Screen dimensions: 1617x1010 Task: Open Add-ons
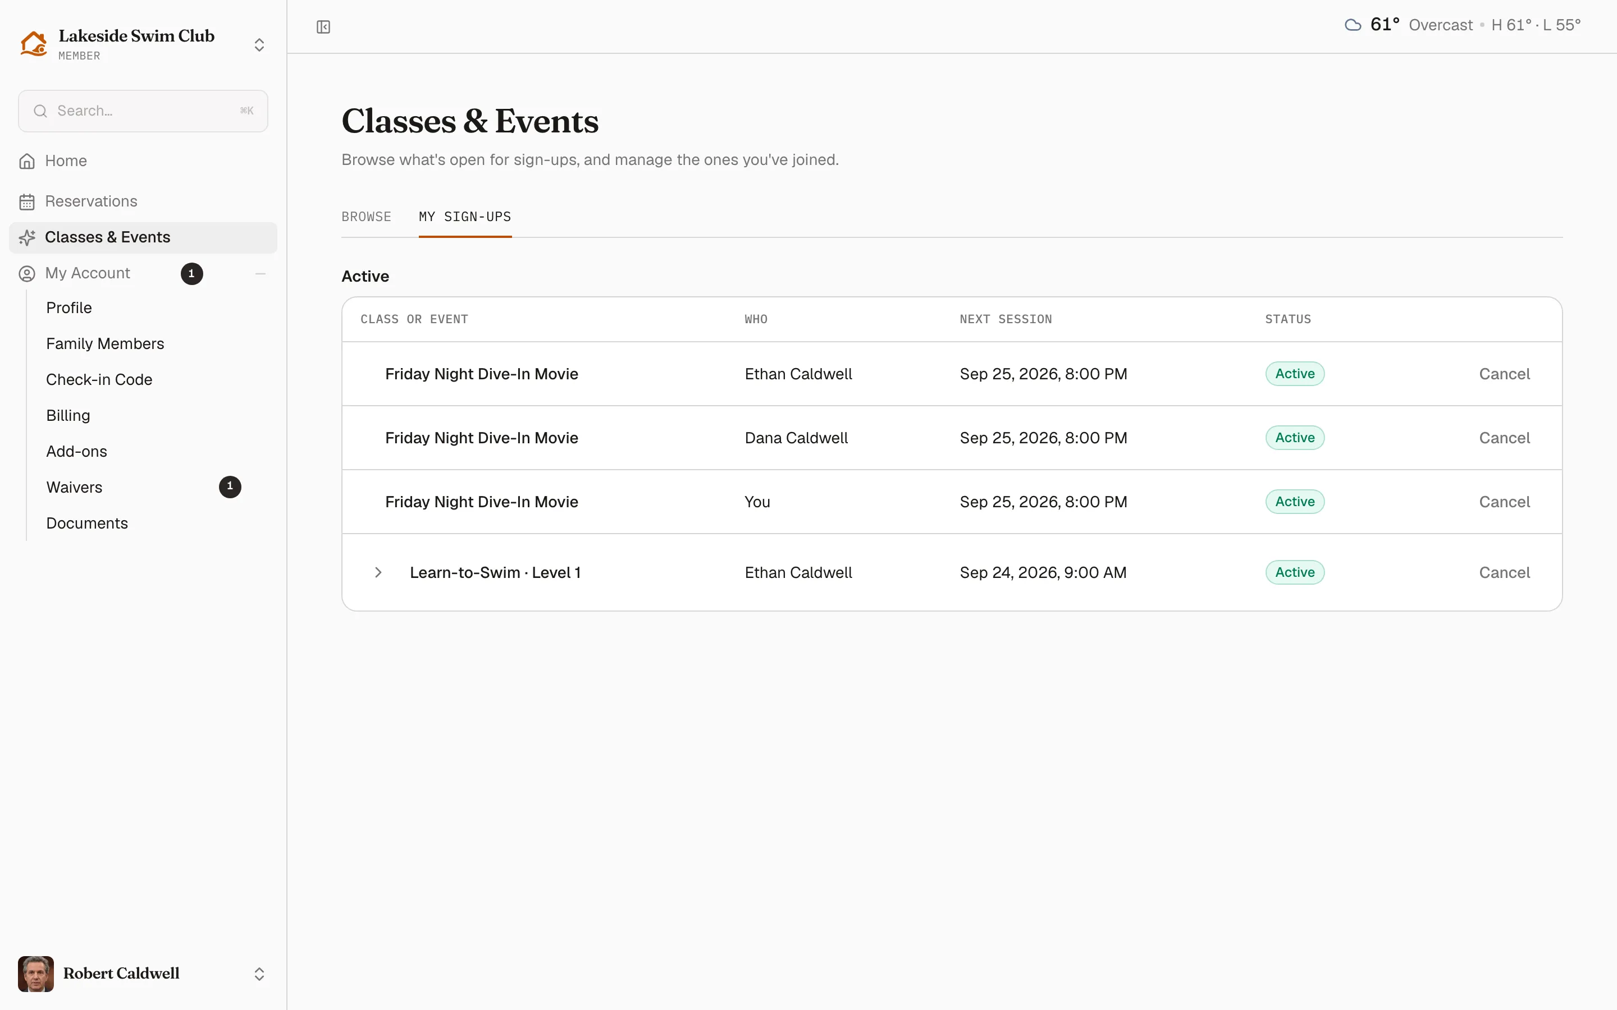point(76,452)
